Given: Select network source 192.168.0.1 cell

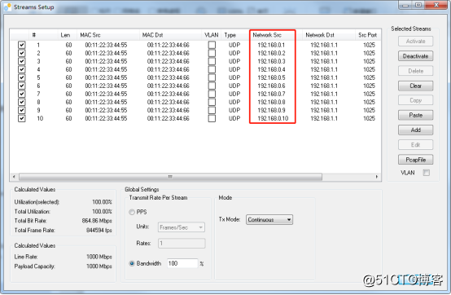Looking at the screenshot, I should coord(271,45).
